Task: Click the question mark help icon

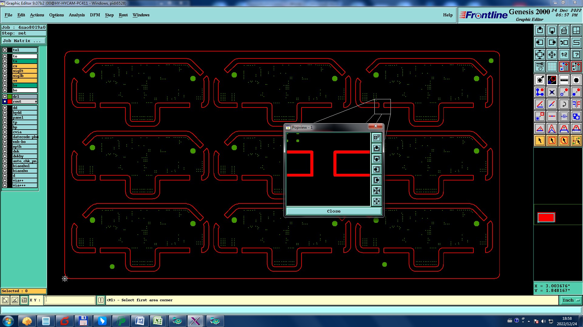Action: click(576, 54)
